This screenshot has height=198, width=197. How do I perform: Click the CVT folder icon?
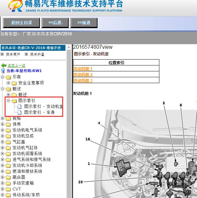[8, 189]
